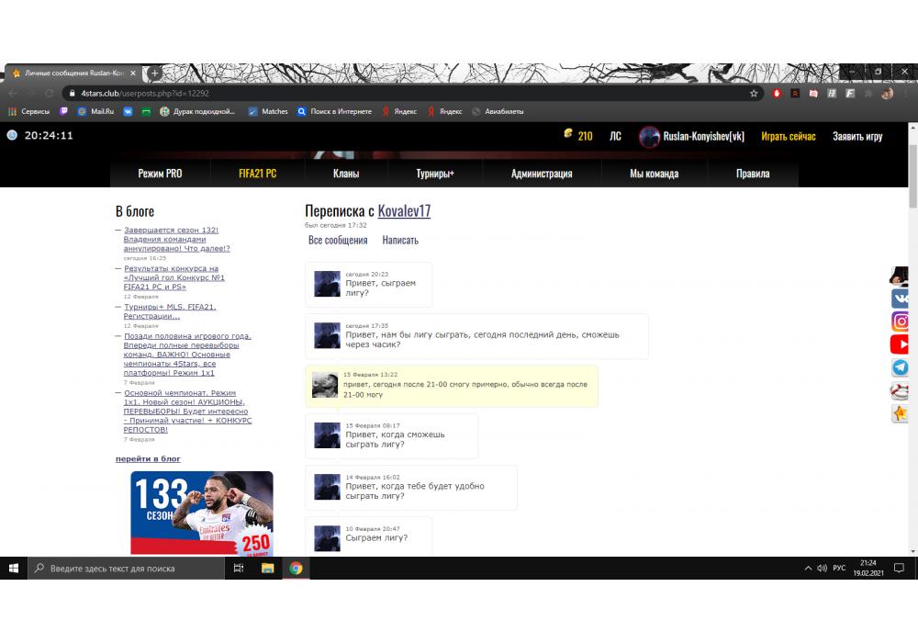Open the VK social link icon

(901, 299)
